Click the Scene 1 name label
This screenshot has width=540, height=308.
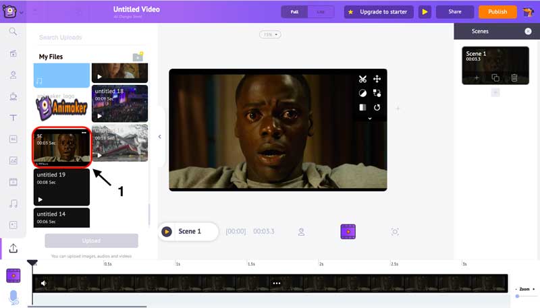[190, 231]
